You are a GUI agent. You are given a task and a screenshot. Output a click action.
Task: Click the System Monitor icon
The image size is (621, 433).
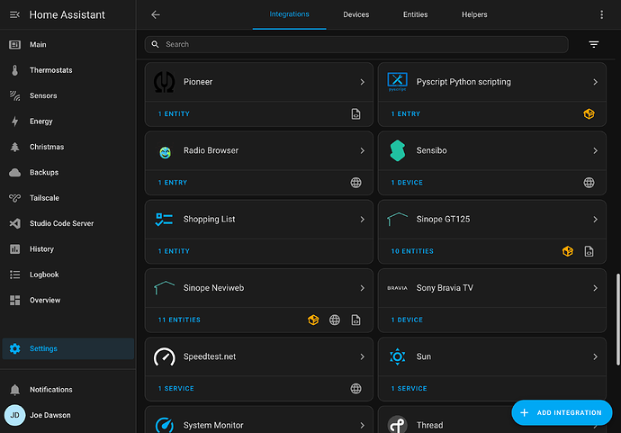pos(165,425)
